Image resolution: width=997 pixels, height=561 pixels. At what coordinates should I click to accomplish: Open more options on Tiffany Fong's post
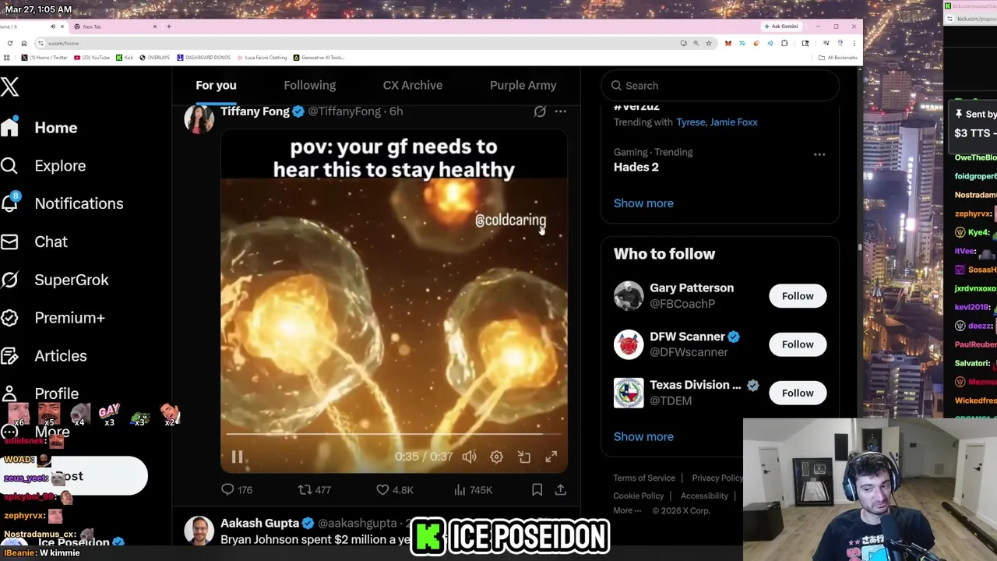[x=560, y=111]
